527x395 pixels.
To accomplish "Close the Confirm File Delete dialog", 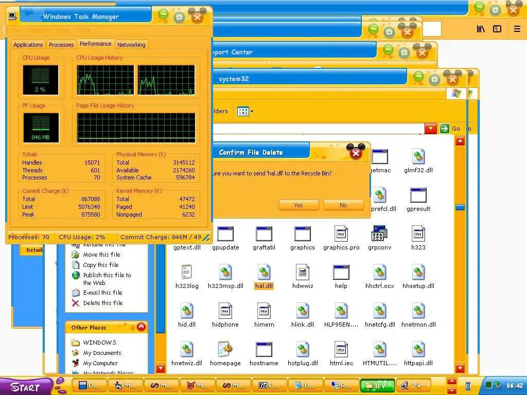I will coord(356,153).
